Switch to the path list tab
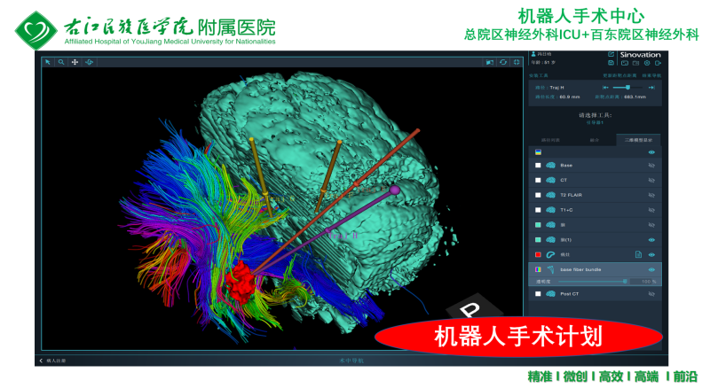Viewport: 710px width, 388px height. pyautogui.click(x=550, y=140)
